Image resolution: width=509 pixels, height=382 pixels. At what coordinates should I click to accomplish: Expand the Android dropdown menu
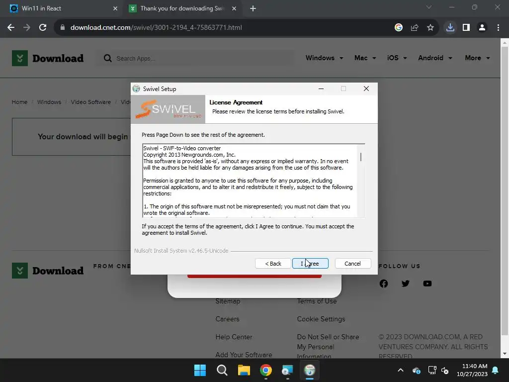[x=435, y=58]
